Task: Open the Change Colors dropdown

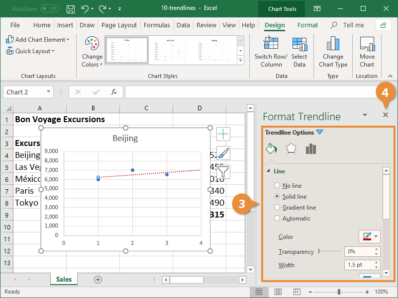Action: pos(92,52)
